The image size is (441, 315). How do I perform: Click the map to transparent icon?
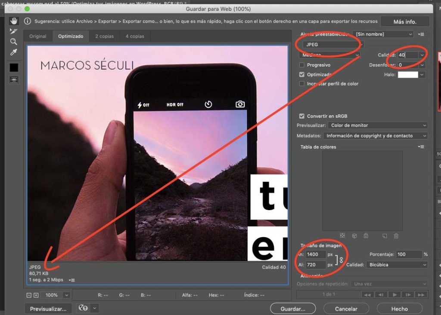tap(342, 235)
